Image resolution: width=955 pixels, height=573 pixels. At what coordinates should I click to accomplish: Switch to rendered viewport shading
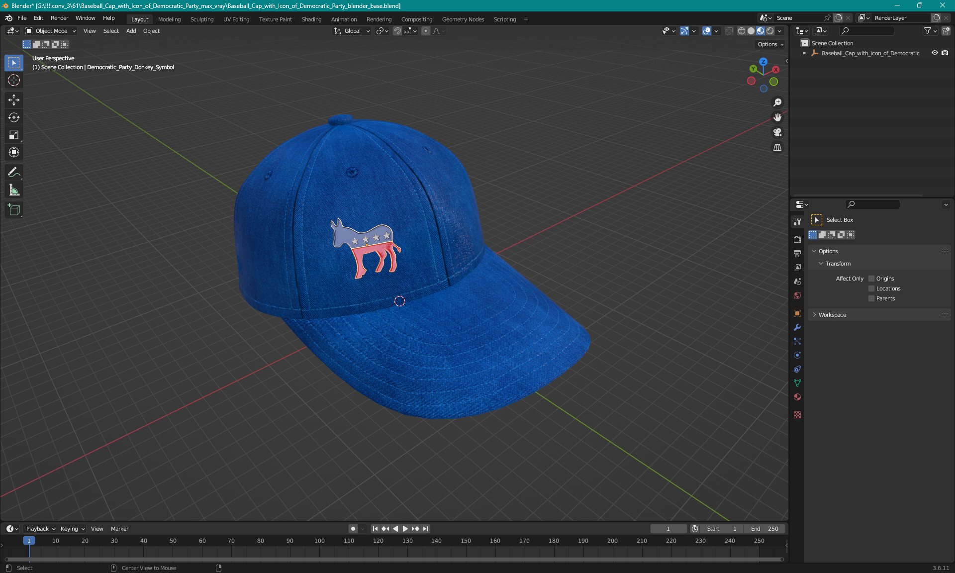[770, 31]
